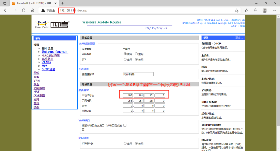This screenshot has height=151, width=280.
Task: Open the 访问限制 menu section
Action: (39, 88)
